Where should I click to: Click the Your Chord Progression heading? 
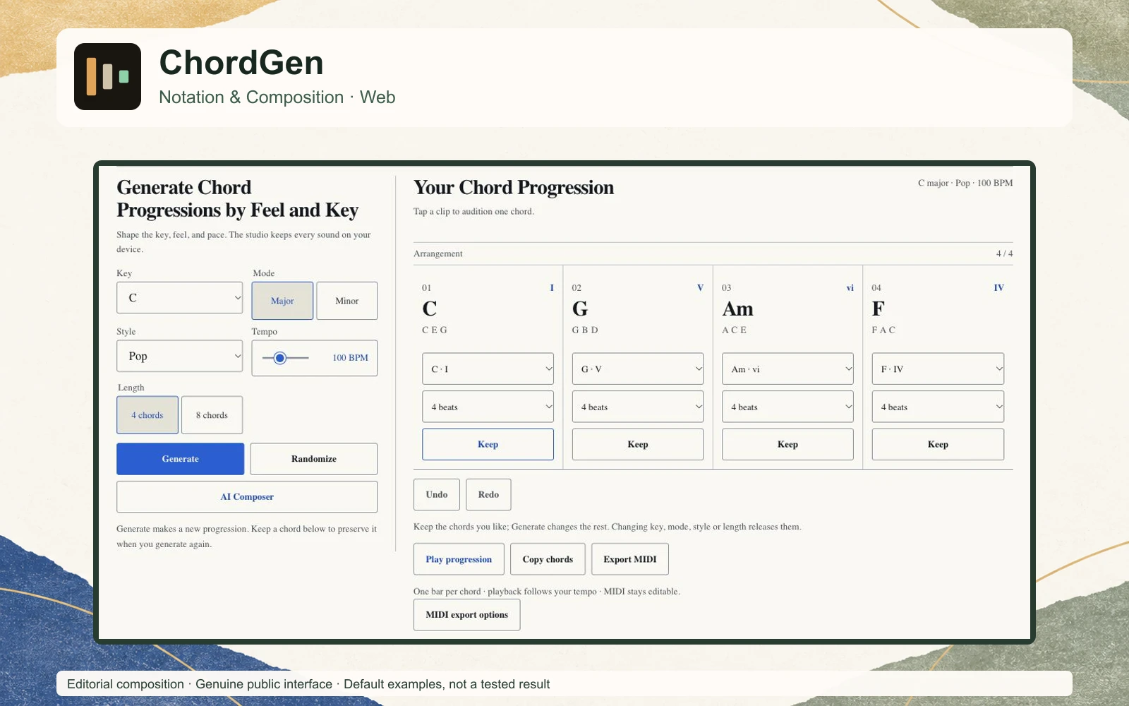pos(514,188)
